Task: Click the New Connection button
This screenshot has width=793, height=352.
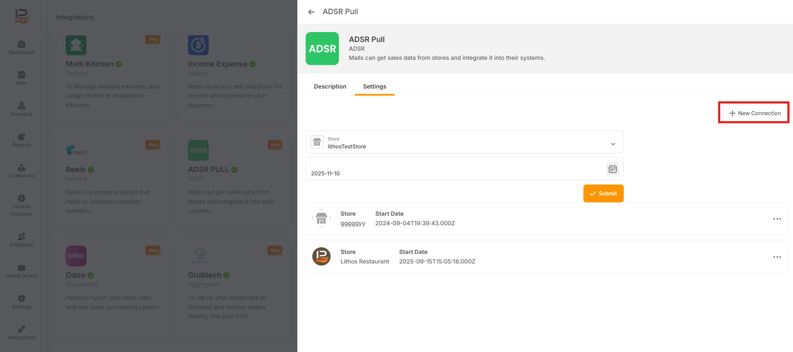Action: (754, 113)
